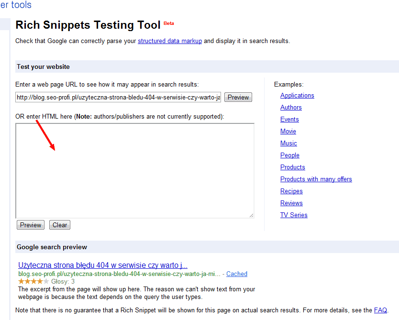The width and height of the screenshot is (399, 320).
Task: Click the star rating icons in preview
Action: (x=33, y=281)
